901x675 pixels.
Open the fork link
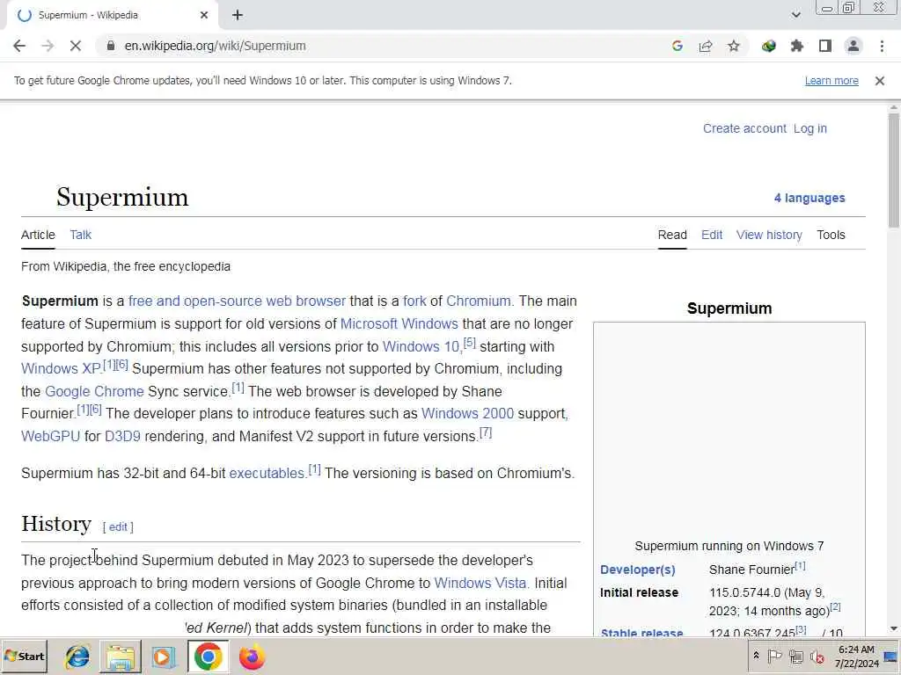pyautogui.click(x=415, y=301)
